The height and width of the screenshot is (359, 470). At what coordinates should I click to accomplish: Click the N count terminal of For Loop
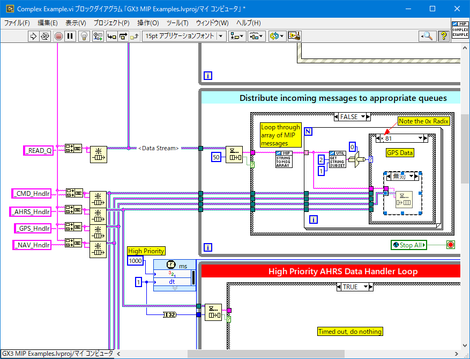pos(308,131)
